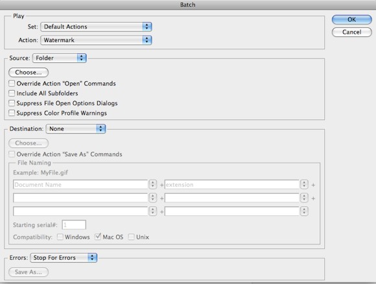
Task: Click the OK button
Action: click(352, 19)
